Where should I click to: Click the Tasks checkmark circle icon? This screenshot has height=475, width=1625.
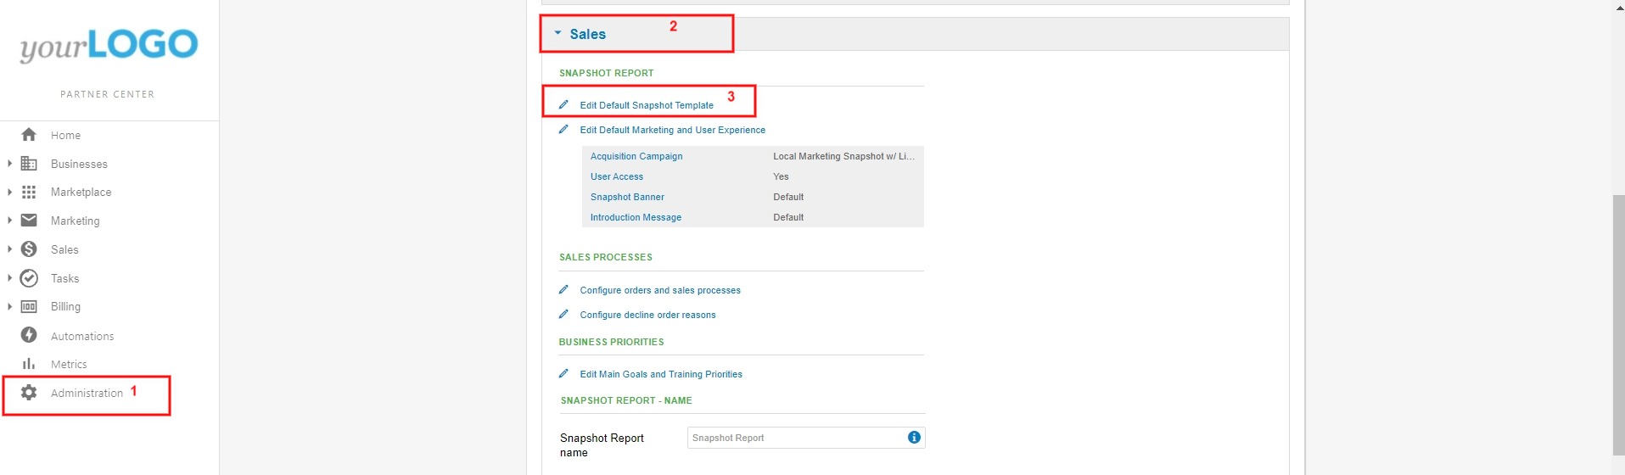click(29, 278)
